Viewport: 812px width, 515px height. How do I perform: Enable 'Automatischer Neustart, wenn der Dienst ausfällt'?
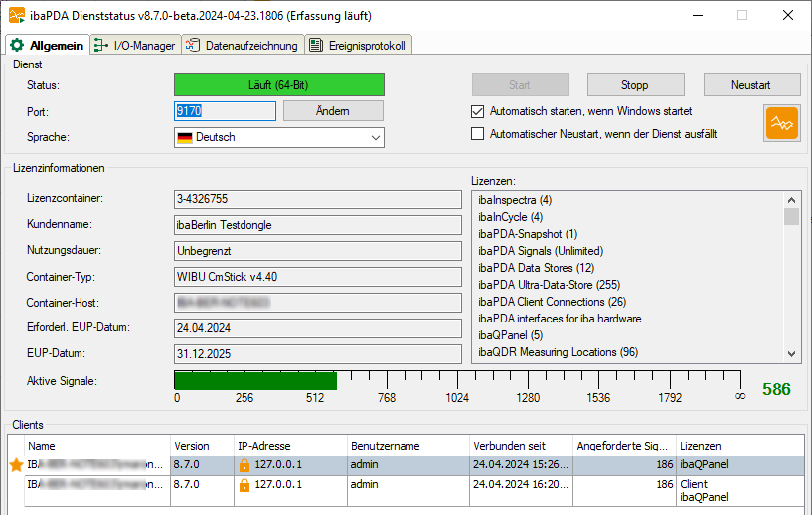[477, 134]
